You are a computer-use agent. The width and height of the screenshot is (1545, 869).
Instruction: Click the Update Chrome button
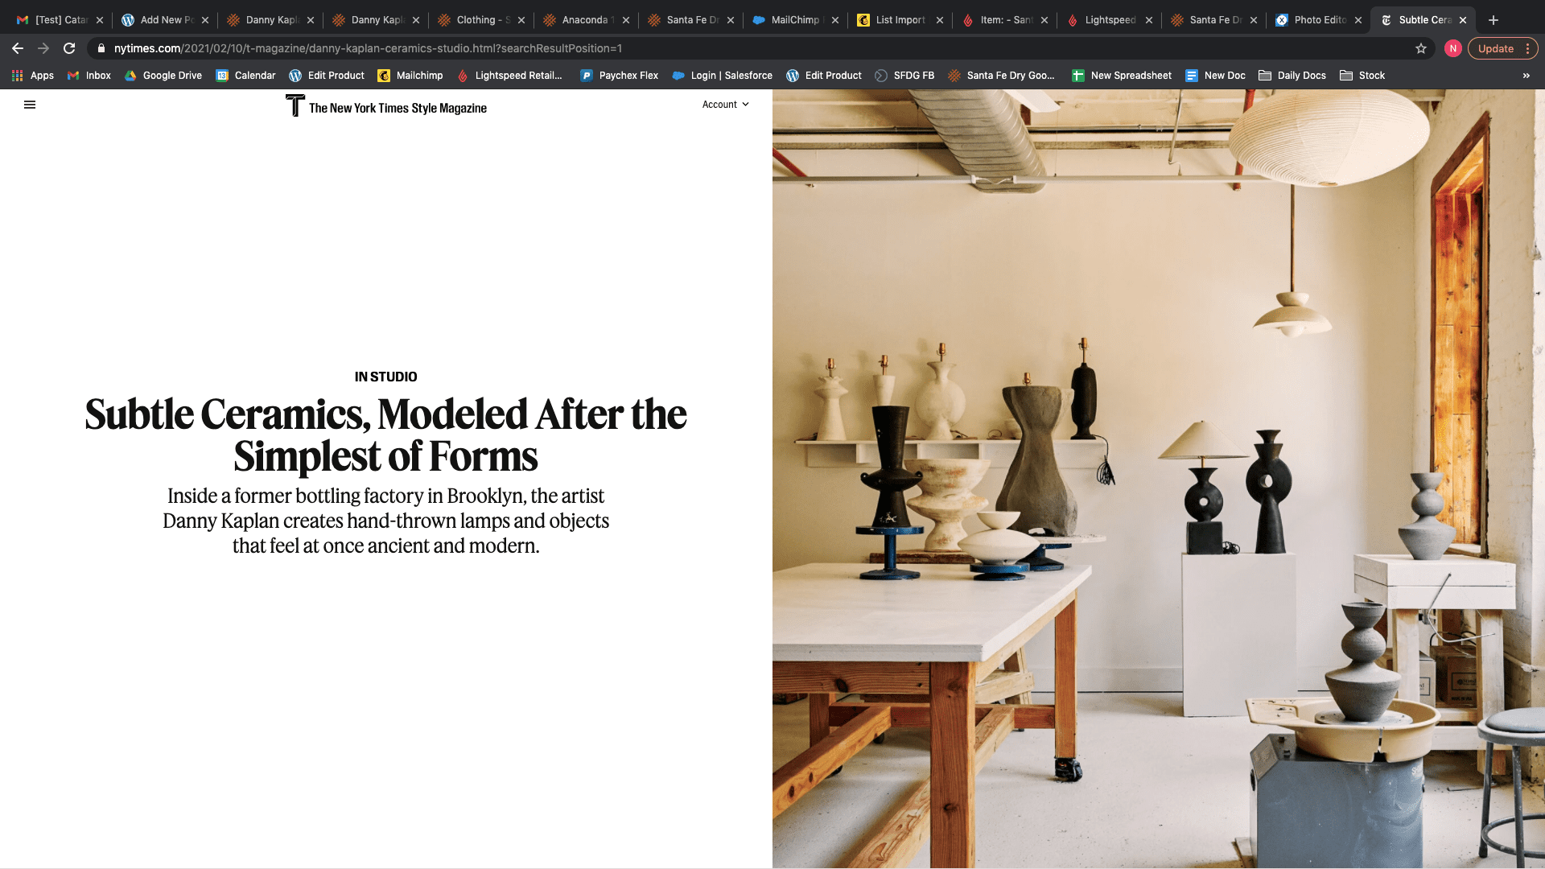[x=1496, y=48]
